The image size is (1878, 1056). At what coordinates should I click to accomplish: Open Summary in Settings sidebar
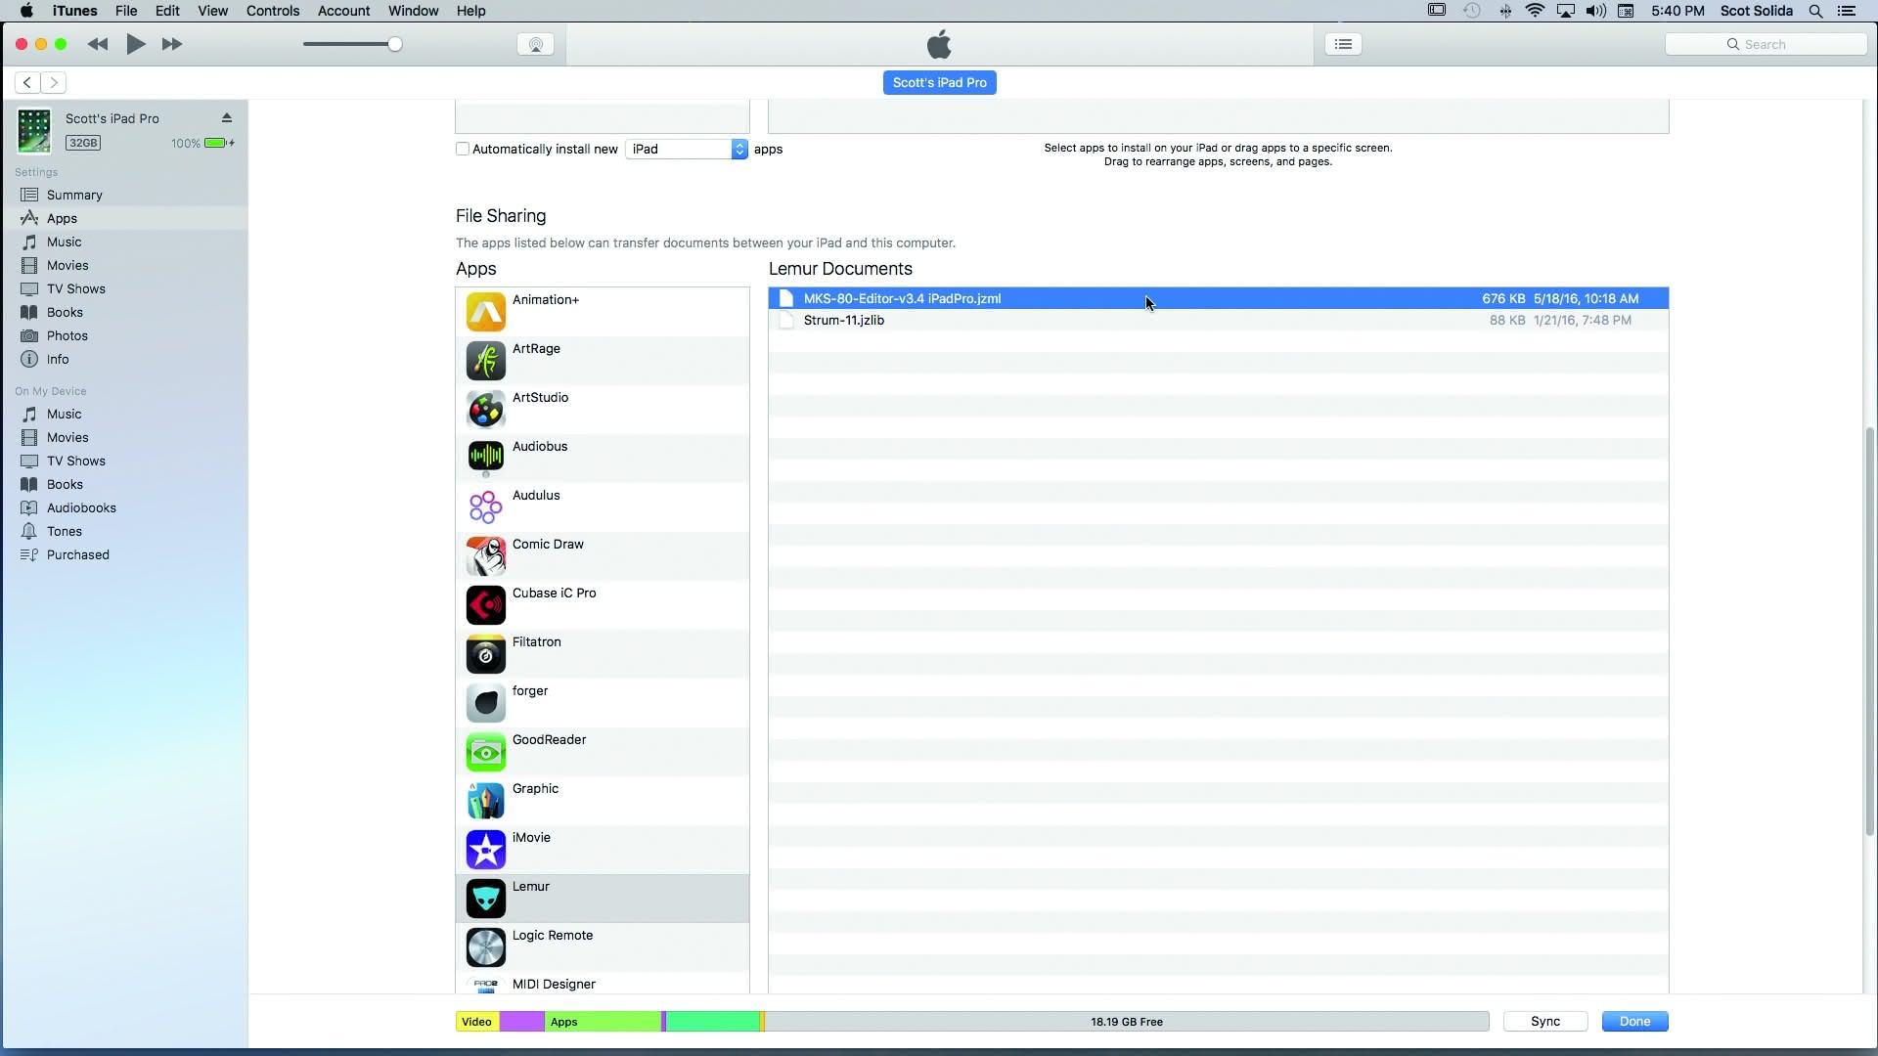[124, 195]
